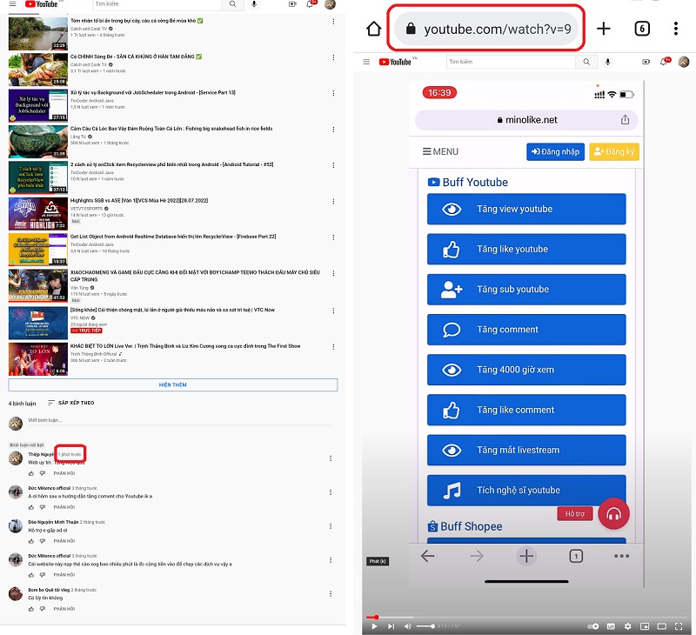Dislike the 'hướng dẫn tăng coment' comment

click(43, 507)
